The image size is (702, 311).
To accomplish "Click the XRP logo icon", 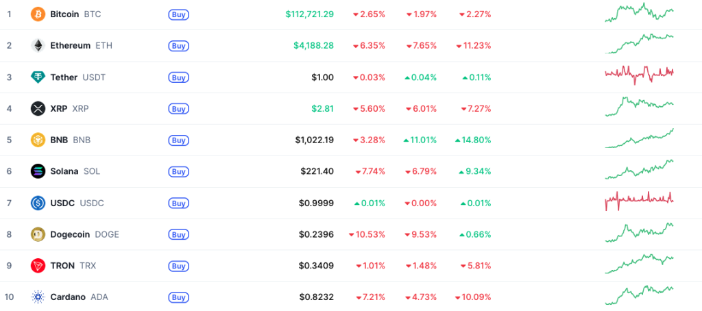I will click(38, 108).
